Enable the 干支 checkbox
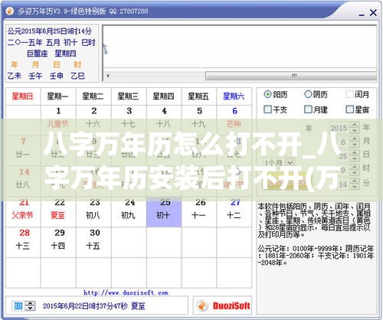The width and height of the screenshot is (383, 320). (x=267, y=109)
